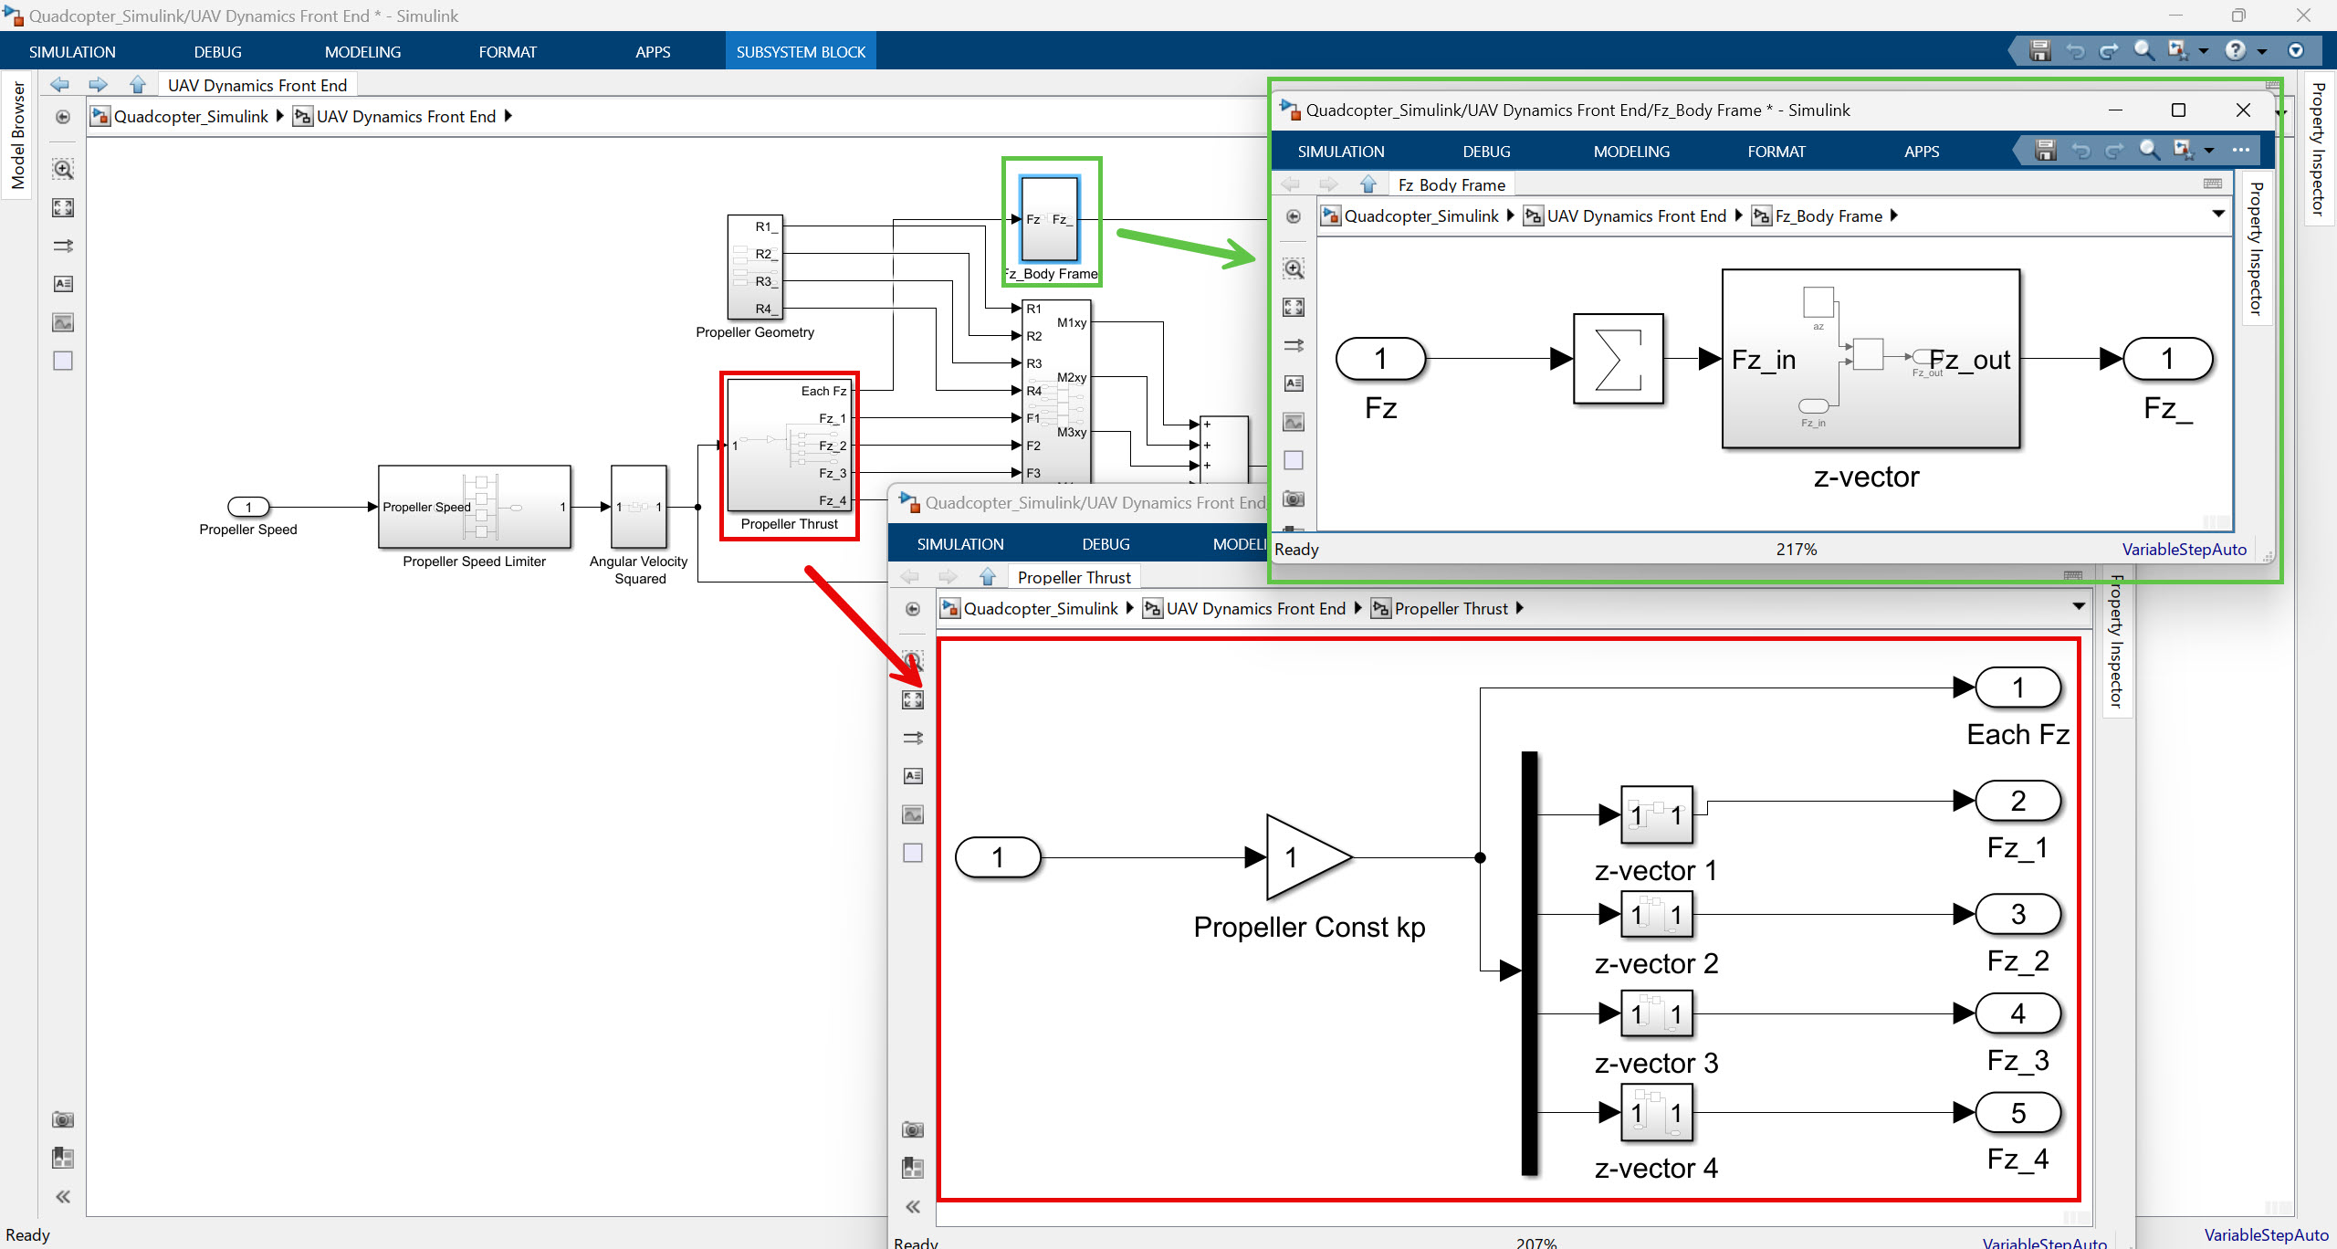Screen dimensions: 2337x1249
Task: Click search icon in Fz_Body Frame window
Action: (x=2150, y=150)
